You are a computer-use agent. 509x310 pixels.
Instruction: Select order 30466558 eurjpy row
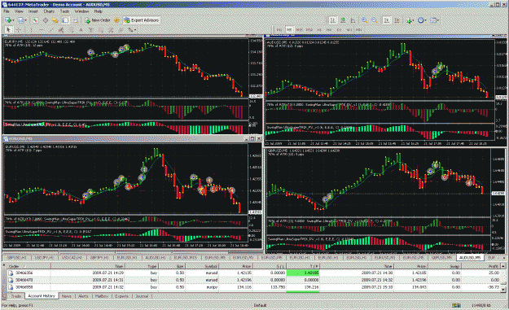tap(254, 287)
